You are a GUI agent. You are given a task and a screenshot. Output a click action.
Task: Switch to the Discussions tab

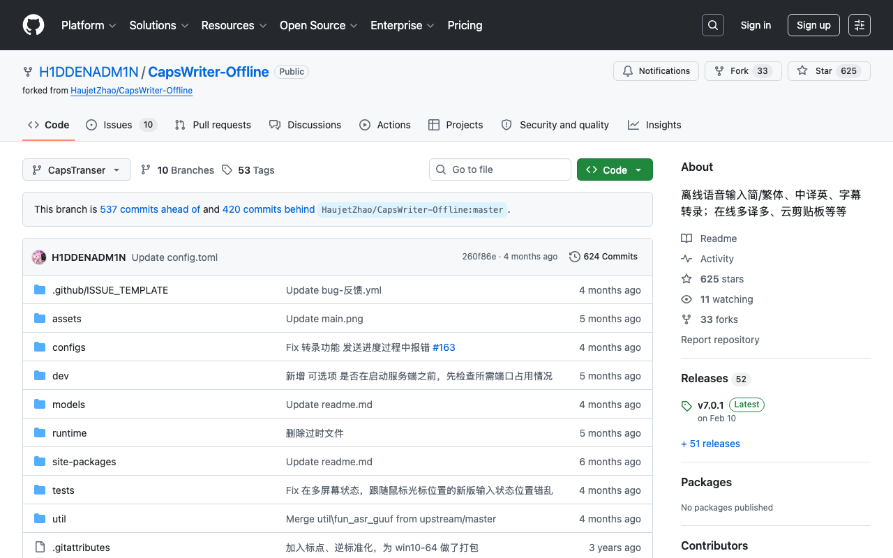[x=305, y=125]
